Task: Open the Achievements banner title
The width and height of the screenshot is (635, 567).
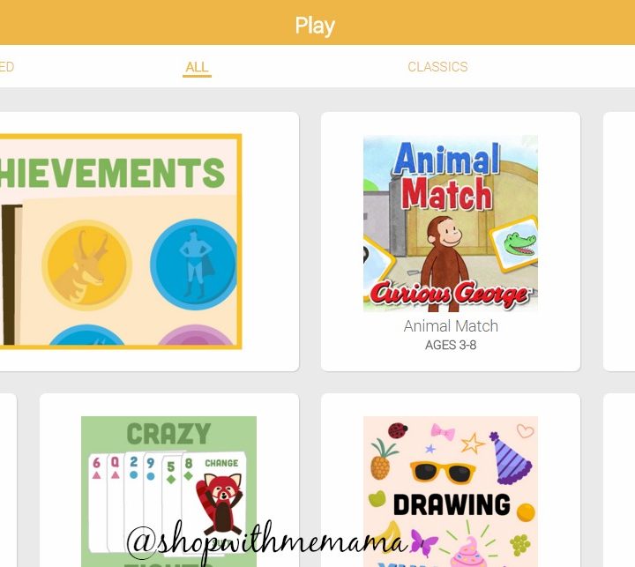Action: pos(113,173)
